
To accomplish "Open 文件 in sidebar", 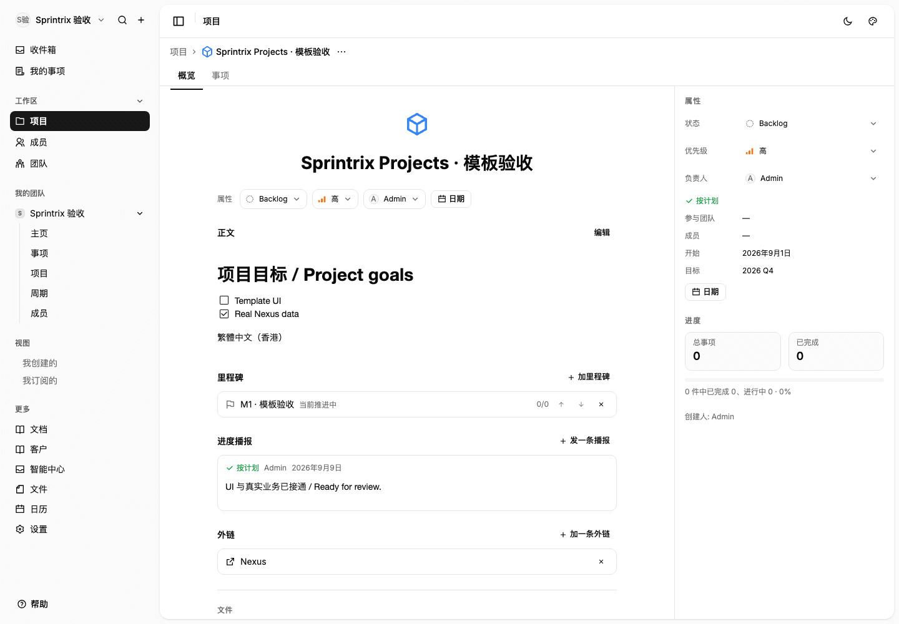I will tap(80, 489).
